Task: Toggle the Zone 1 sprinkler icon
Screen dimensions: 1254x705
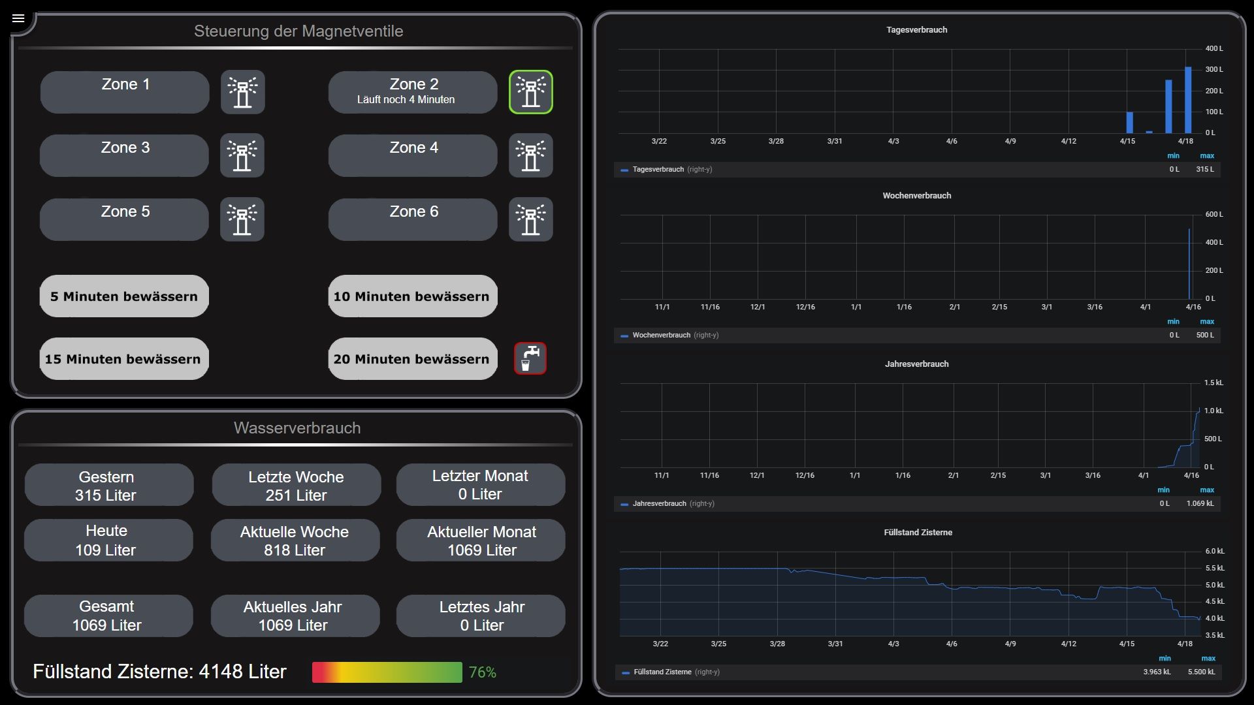Action: [x=242, y=92]
